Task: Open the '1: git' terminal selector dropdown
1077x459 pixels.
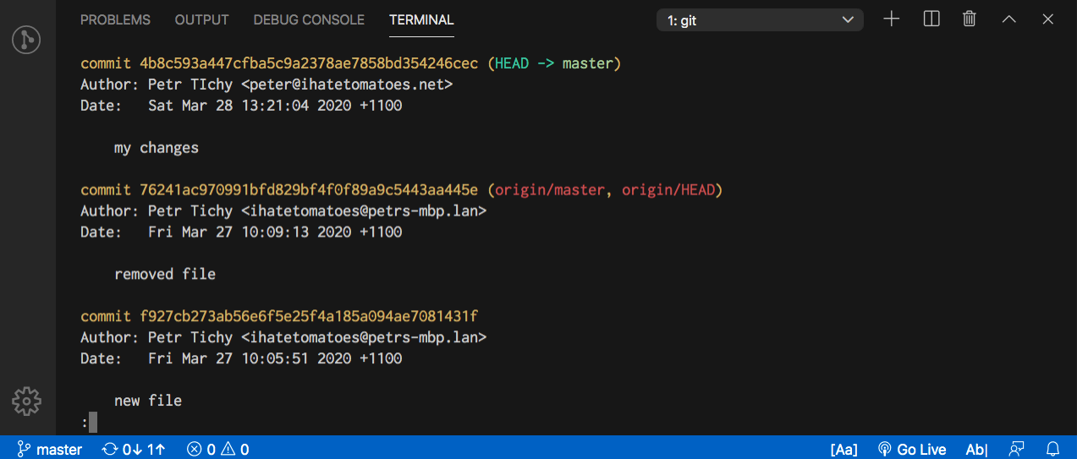Action: pos(760,20)
